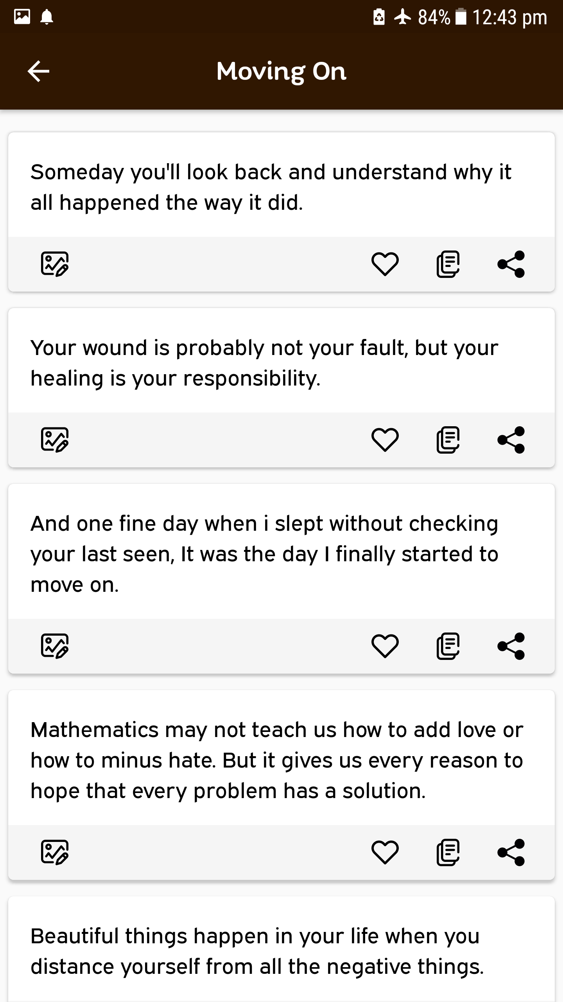563x1002 pixels.
Task: Like the 'Your wound is probably' quote
Action: pyautogui.click(x=385, y=440)
